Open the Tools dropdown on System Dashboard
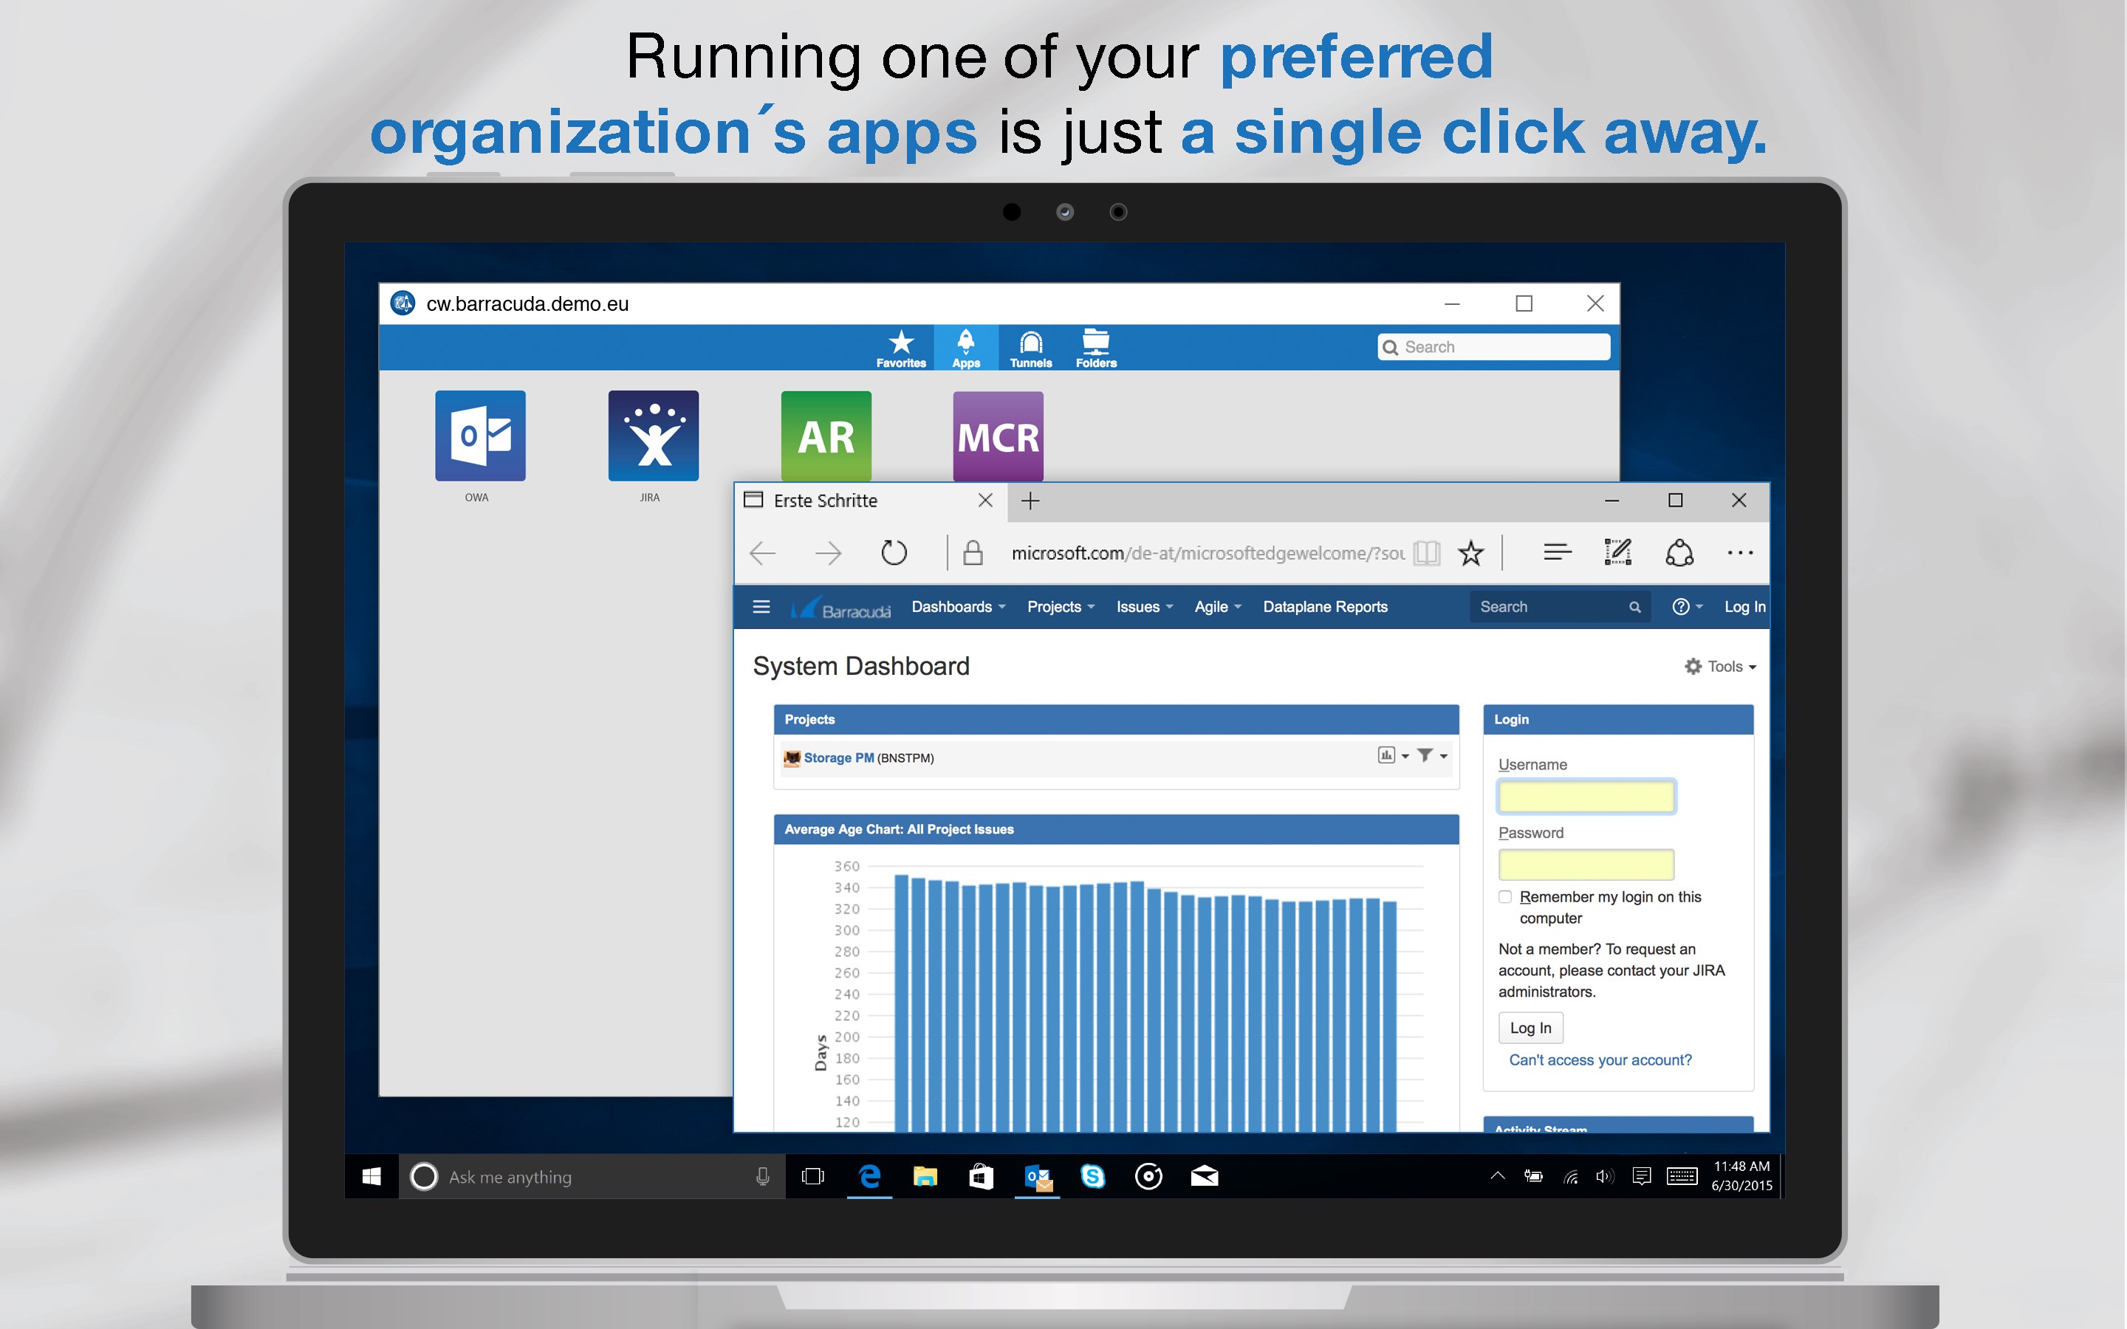2127x1329 pixels. [1721, 665]
